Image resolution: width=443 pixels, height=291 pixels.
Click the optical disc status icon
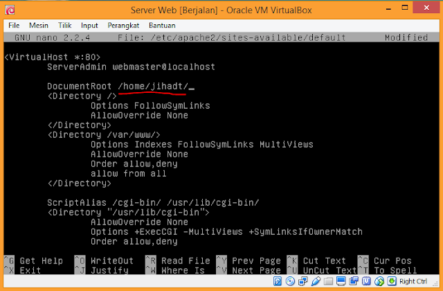[x=290, y=281]
